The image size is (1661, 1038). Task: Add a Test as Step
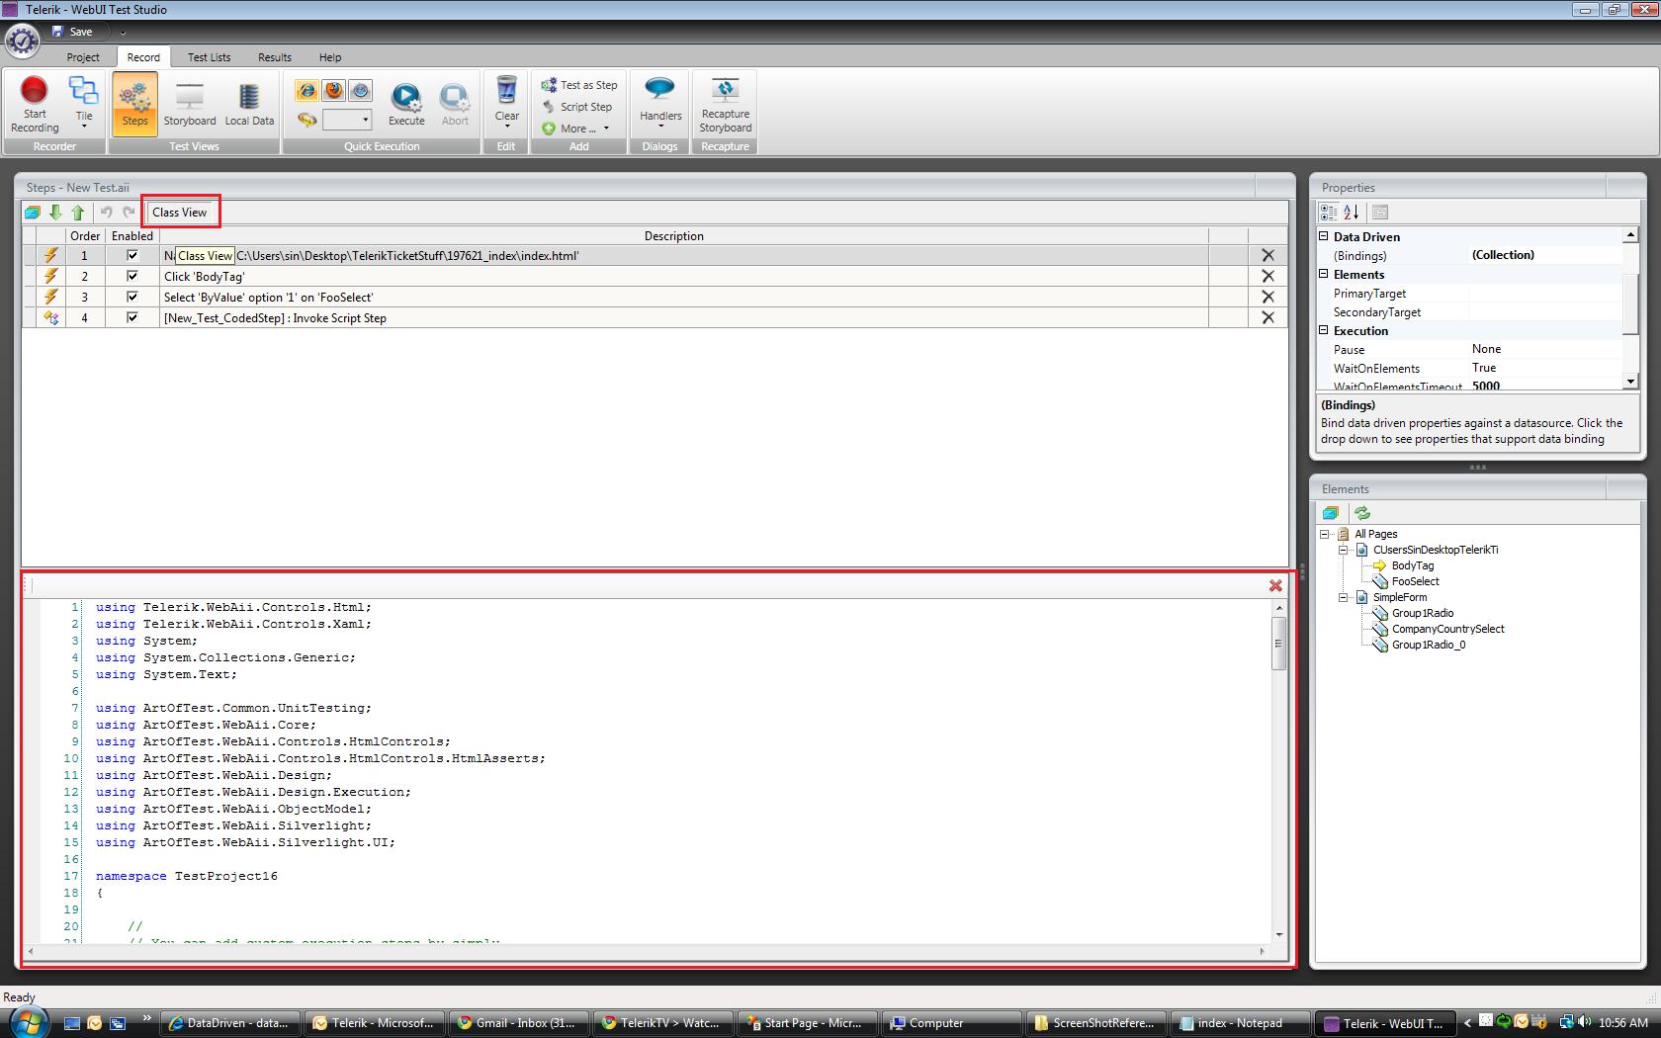point(579,85)
